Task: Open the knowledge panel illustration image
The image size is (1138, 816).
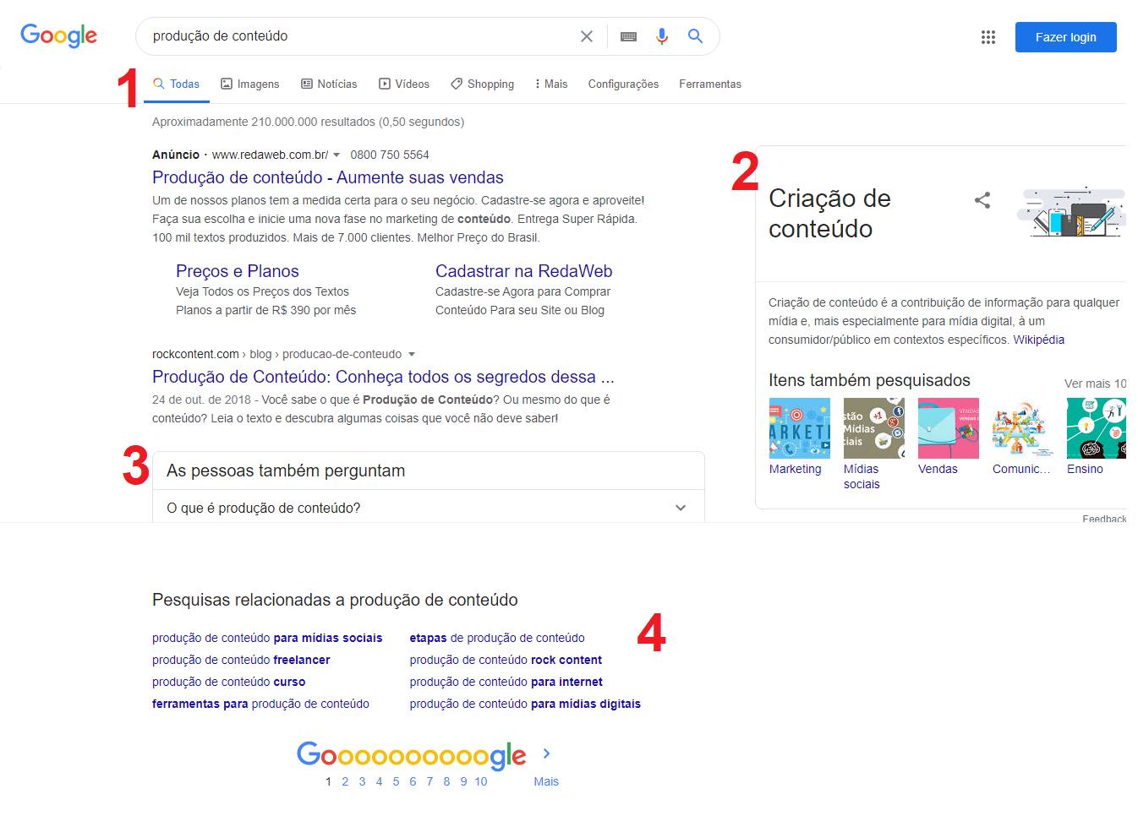Action: (1071, 211)
